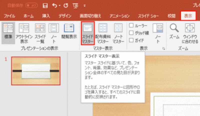Image resolution: width=200 pixels, height=116 pixels.
Task: Open ノート (Notes Page) view
Action: pos(54,33)
